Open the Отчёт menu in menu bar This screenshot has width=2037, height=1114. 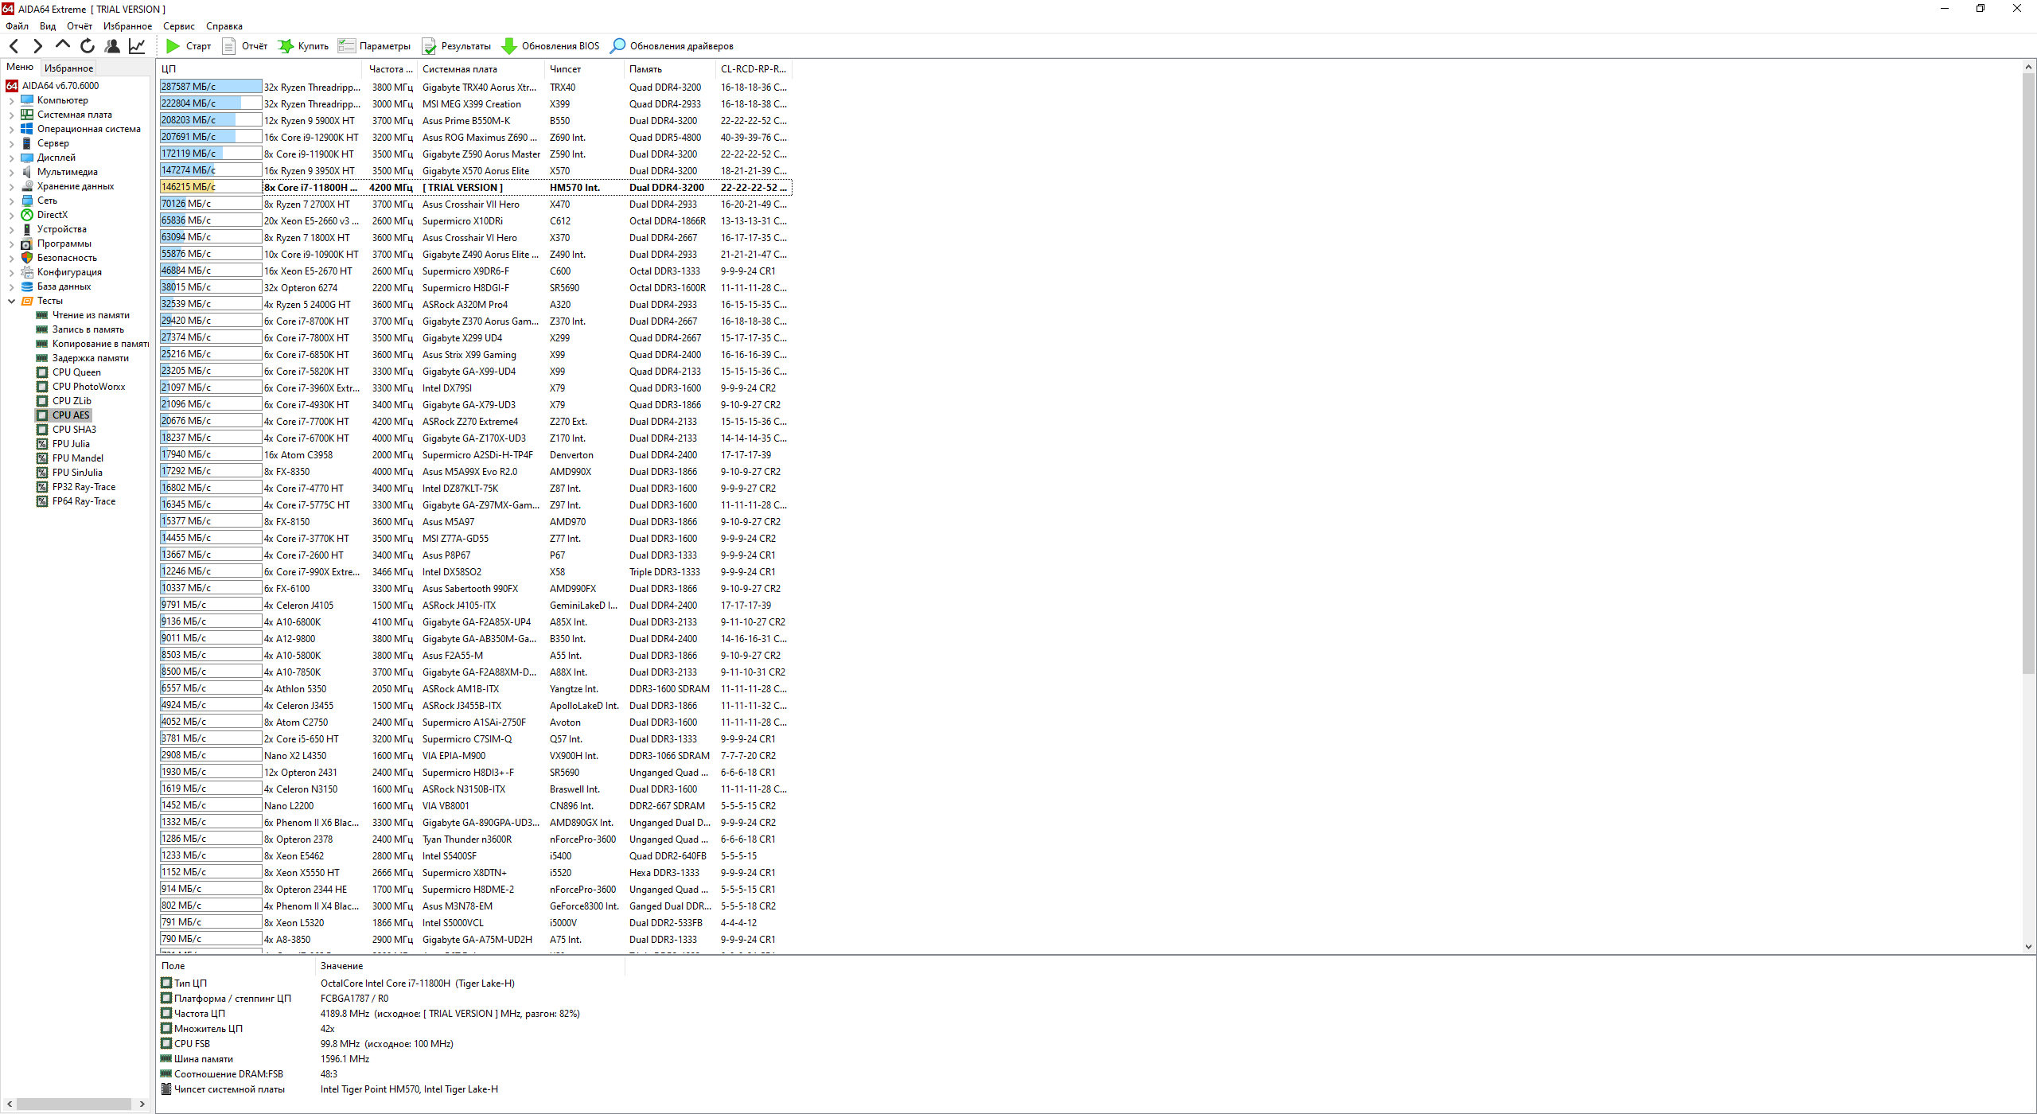click(80, 26)
